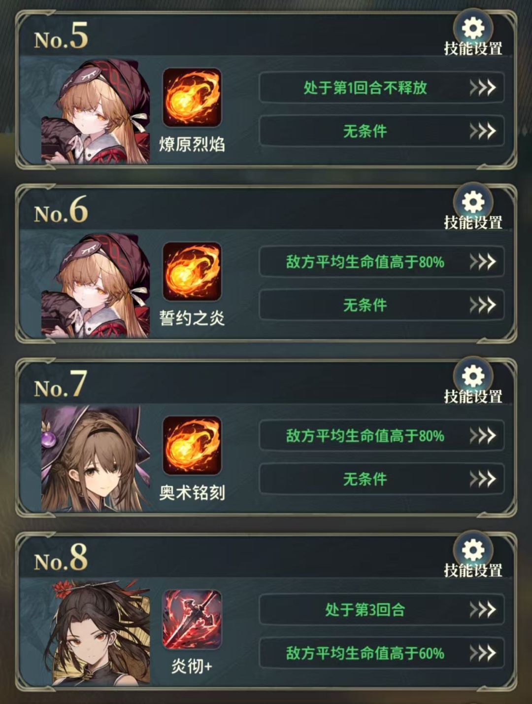Open the 敌方平均生命值高于60% condition
This screenshot has height=704, width=532.
click(382, 653)
